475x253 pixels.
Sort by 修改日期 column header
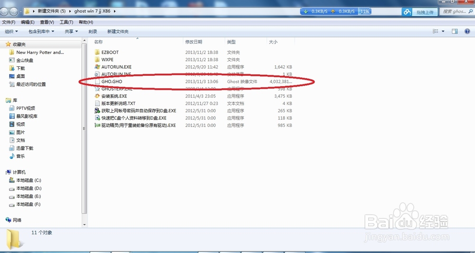coord(194,42)
